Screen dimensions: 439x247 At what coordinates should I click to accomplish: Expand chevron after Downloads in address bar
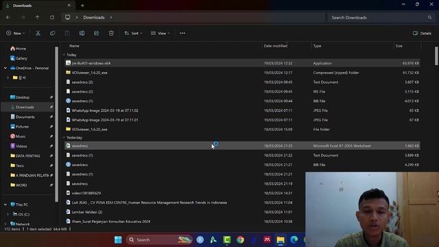tap(111, 17)
